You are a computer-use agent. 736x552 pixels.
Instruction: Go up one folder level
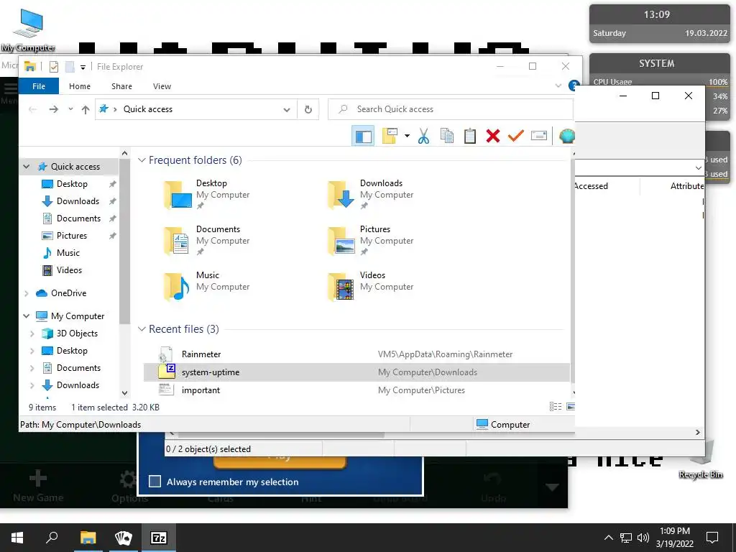pyautogui.click(x=86, y=109)
